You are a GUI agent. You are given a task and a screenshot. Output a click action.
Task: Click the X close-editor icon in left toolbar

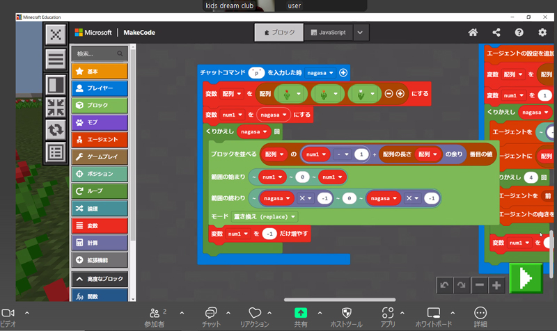click(56, 35)
